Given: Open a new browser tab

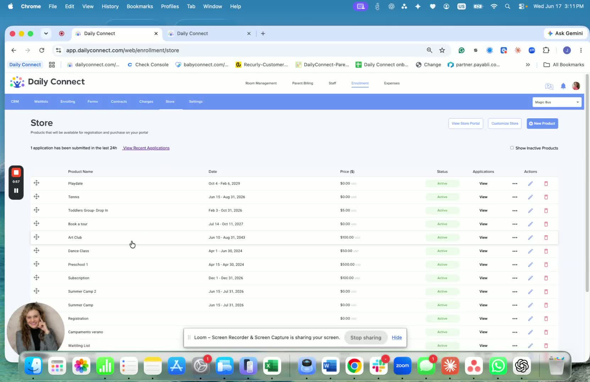Looking at the screenshot, I should 263,33.
